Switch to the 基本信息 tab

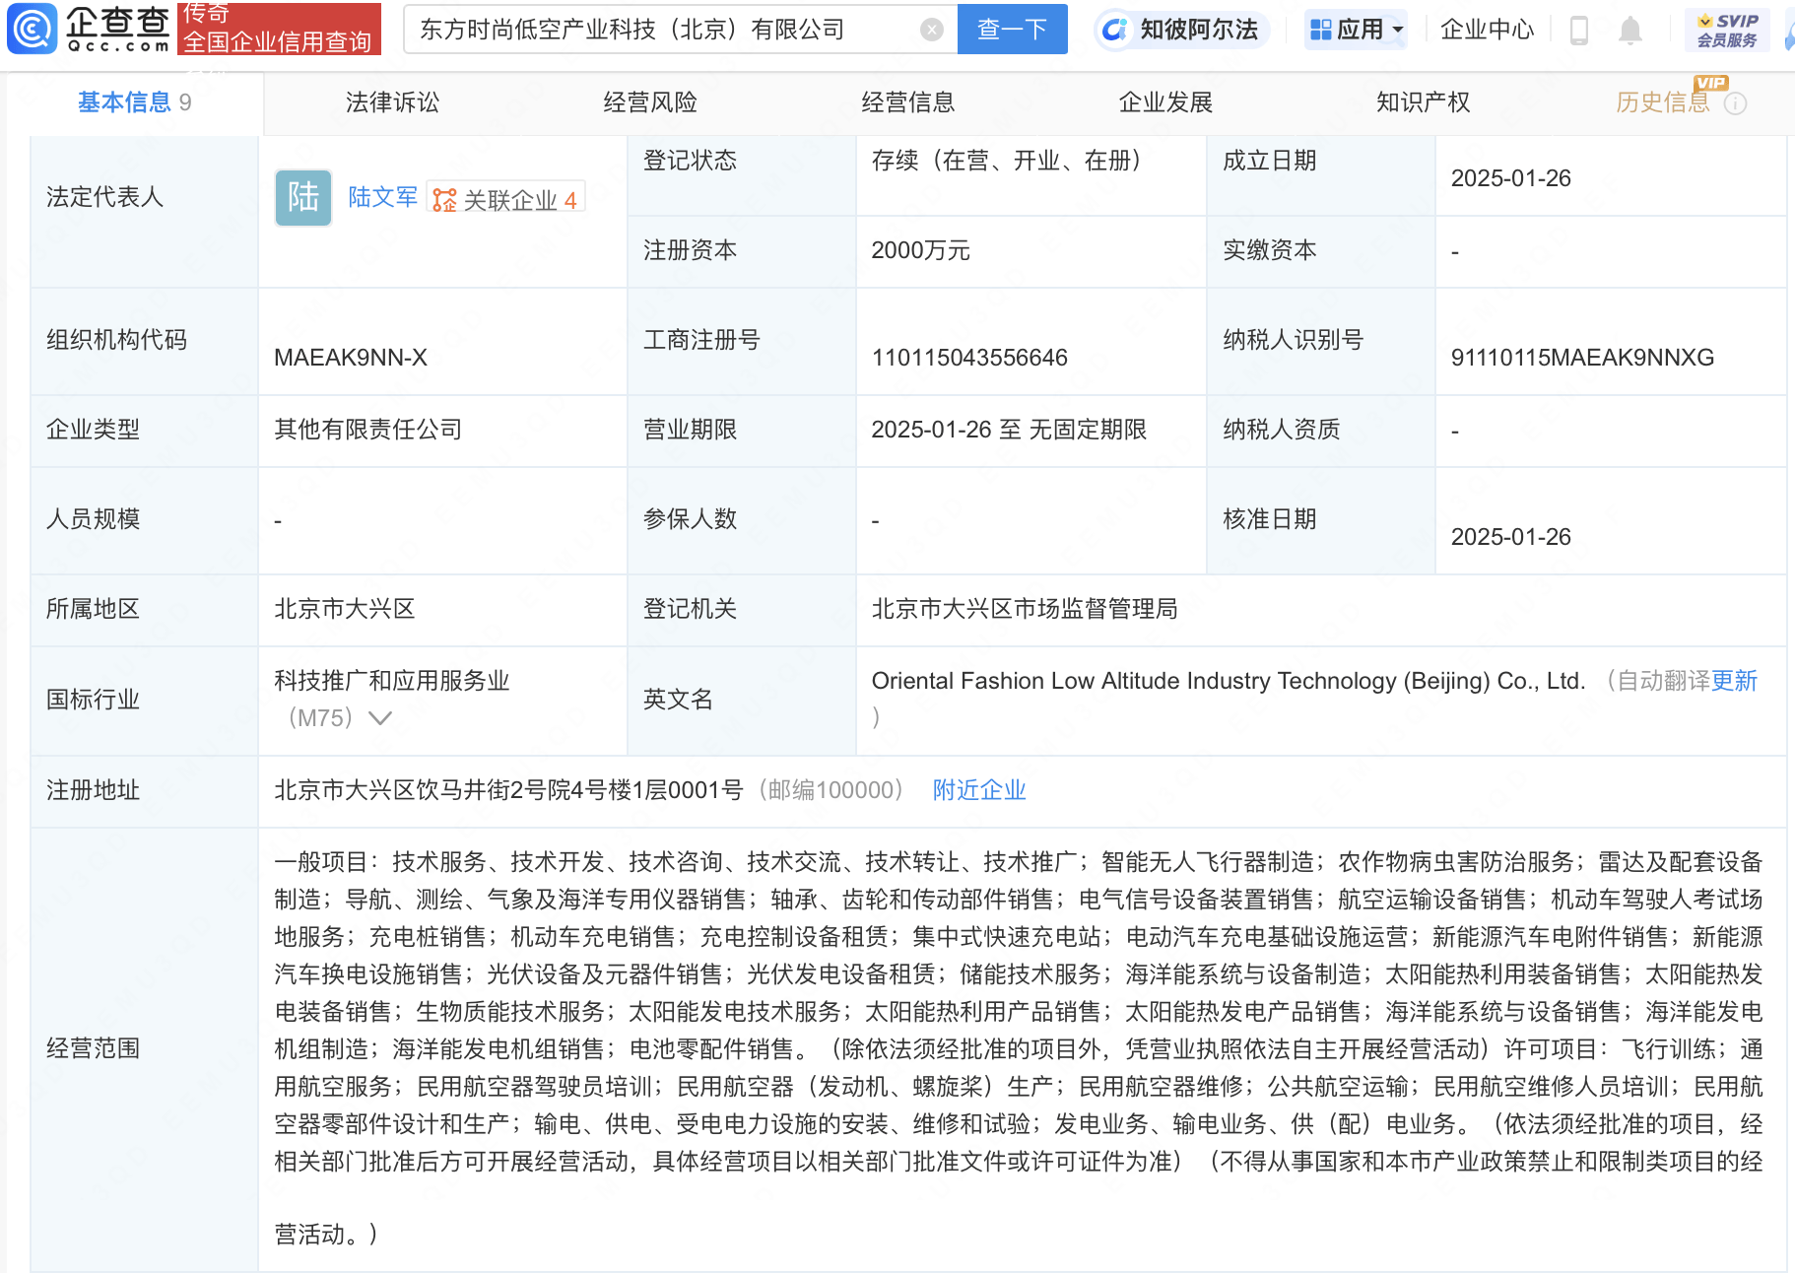coord(135,102)
